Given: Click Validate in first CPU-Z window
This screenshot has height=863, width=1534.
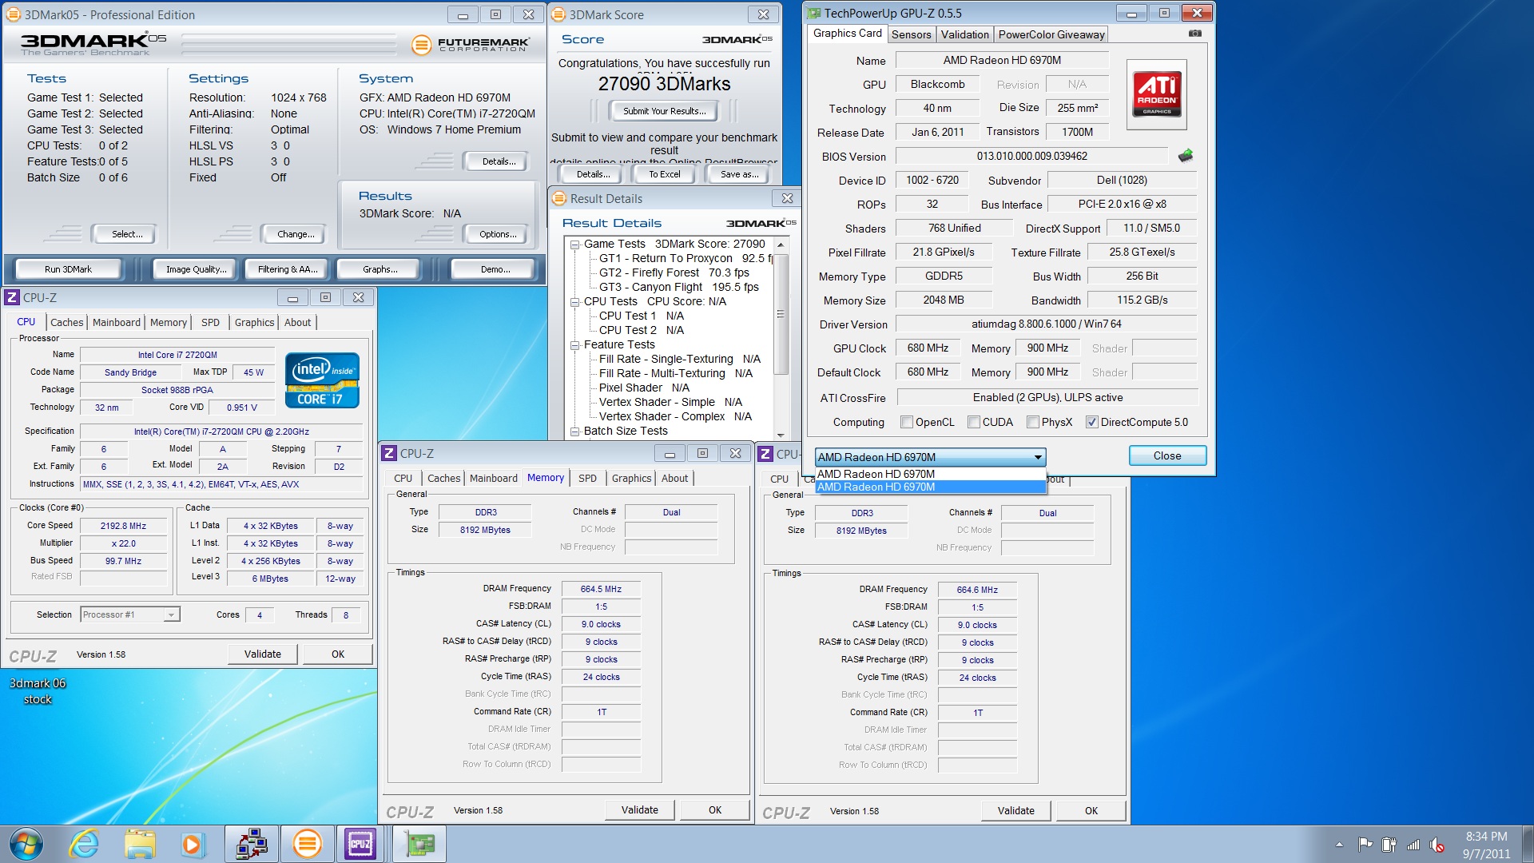Looking at the screenshot, I should click(x=263, y=654).
